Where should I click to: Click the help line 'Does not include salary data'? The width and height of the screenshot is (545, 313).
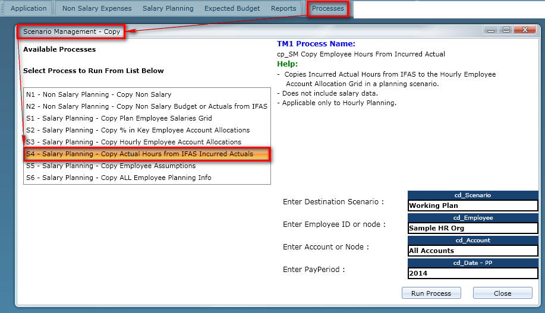click(327, 93)
